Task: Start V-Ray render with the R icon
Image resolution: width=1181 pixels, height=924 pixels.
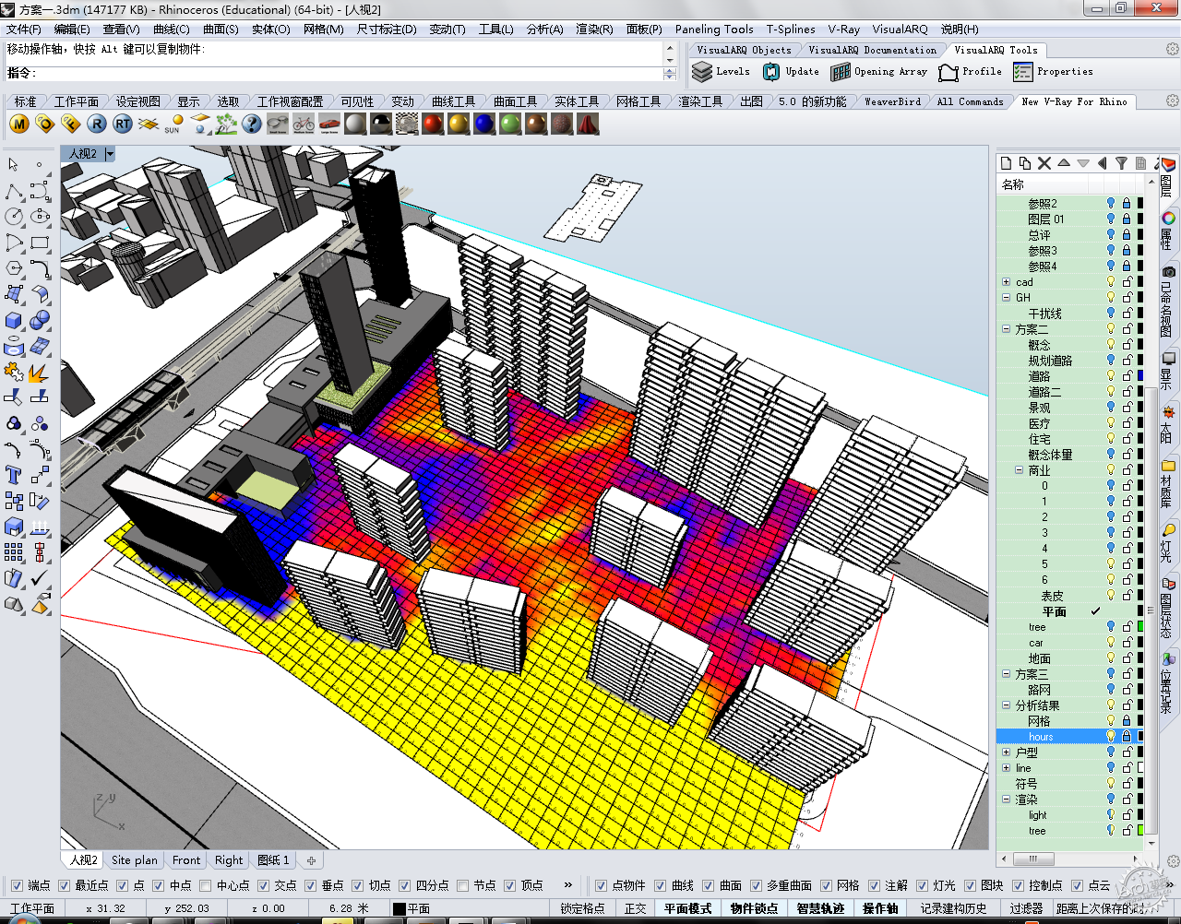Action: 97,124
